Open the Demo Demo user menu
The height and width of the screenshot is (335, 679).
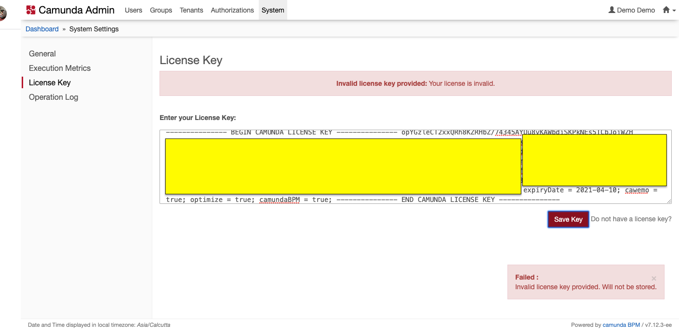pos(632,10)
